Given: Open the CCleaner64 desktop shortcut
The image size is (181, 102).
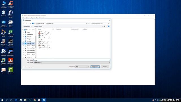Looking at the screenshot, I should tap(11, 5).
